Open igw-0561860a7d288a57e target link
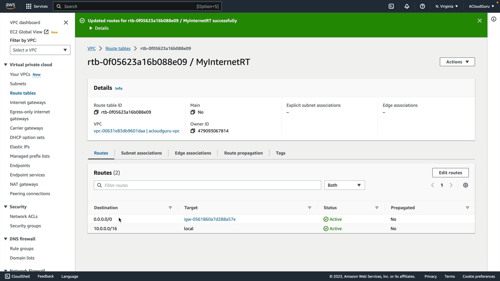The image size is (500, 281). click(x=210, y=219)
